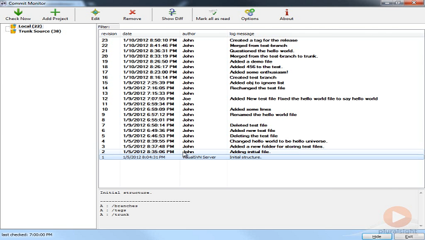Select row 'Added some lines'
Screen dimensions: 425x240
[262, 109]
